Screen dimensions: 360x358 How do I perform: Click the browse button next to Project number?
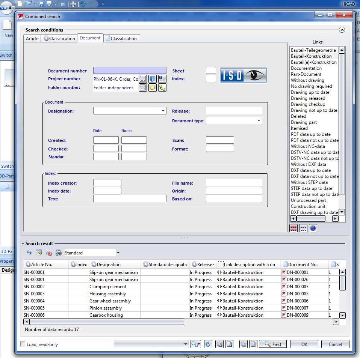pos(143,79)
